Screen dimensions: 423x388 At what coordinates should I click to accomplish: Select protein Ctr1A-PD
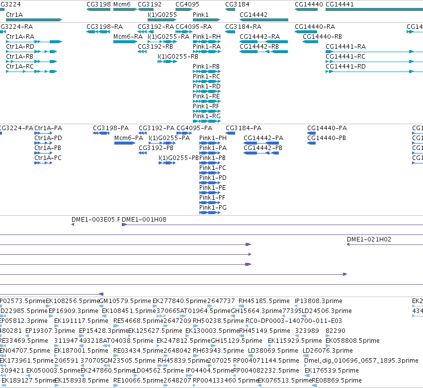pyautogui.click(x=43, y=143)
